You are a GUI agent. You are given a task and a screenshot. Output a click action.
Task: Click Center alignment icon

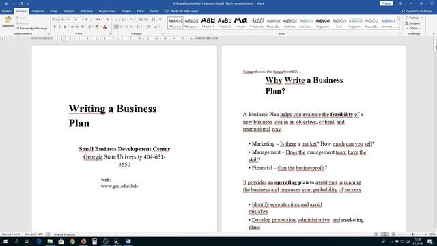(x=122, y=27)
